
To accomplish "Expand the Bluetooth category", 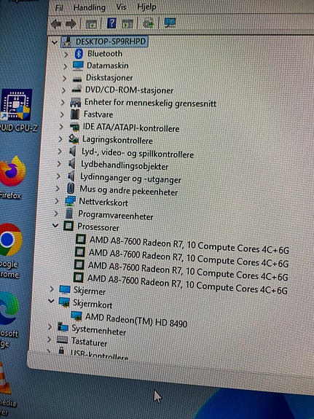I will coord(66,55).
